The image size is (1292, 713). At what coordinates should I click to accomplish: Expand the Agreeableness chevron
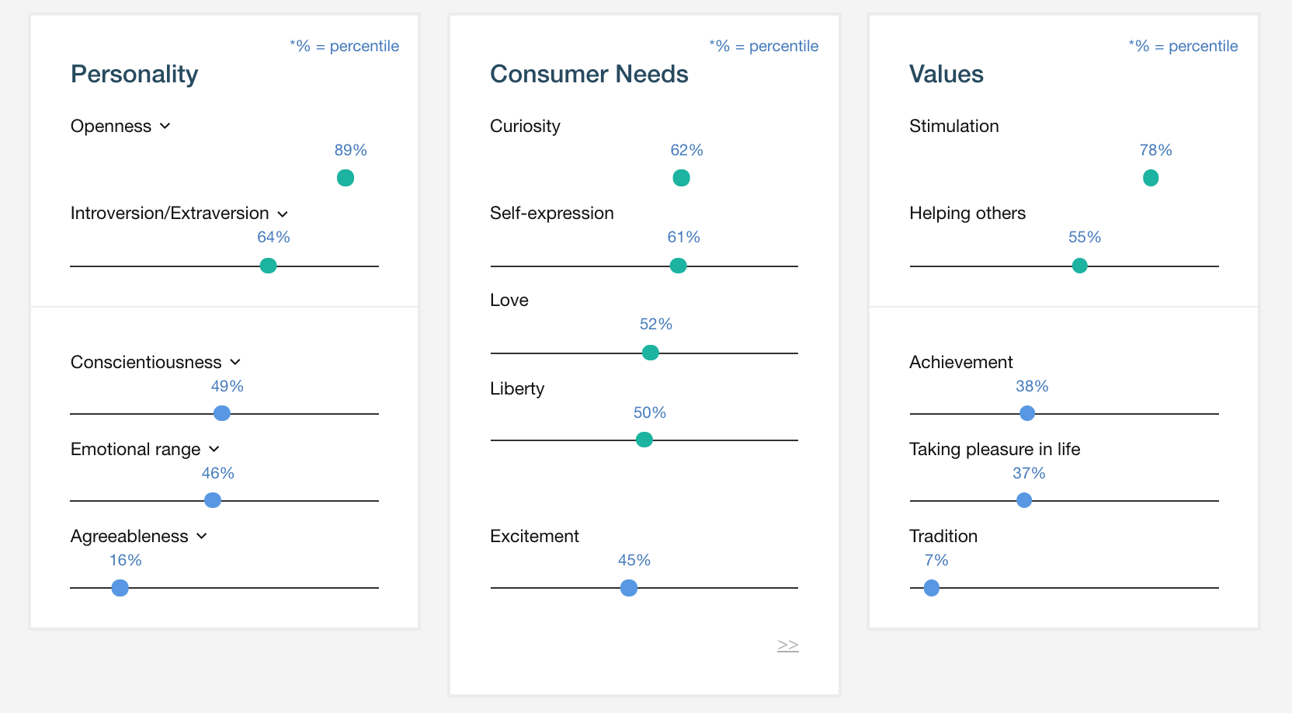pos(202,536)
